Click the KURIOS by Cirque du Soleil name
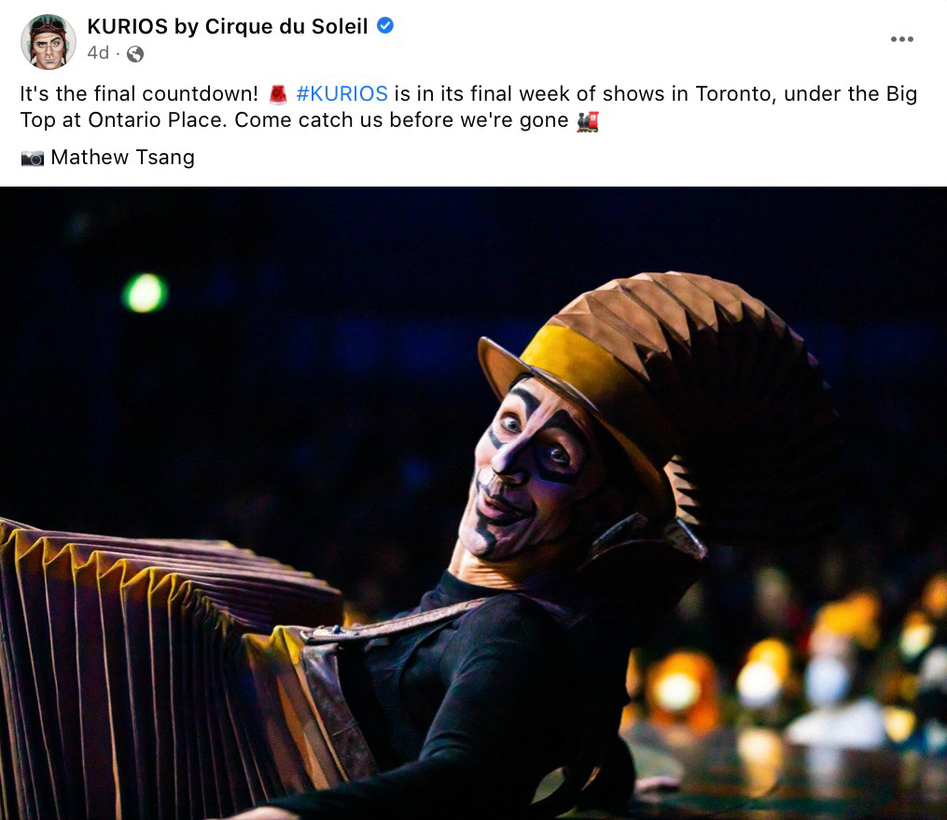Viewport: 947px width, 820px height. point(227,26)
